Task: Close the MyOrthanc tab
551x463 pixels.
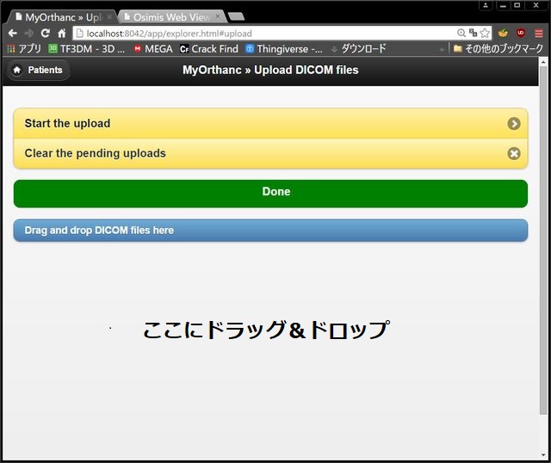Action: coord(109,17)
